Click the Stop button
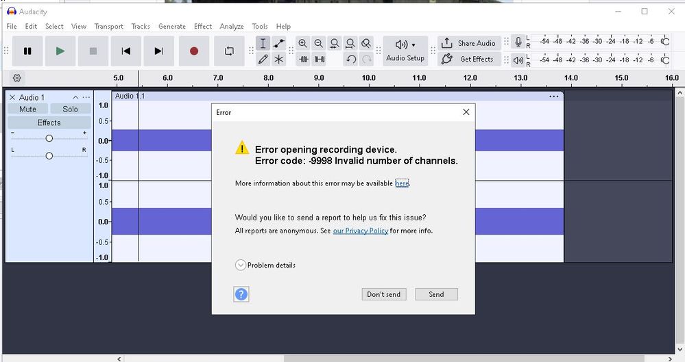Image resolution: width=685 pixels, height=362 pixels. point(93,51)
